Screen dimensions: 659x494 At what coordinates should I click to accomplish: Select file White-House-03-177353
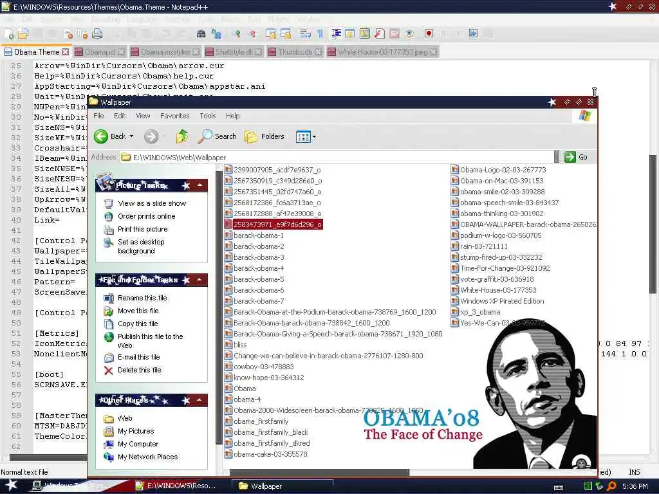[x=498, y=290]
